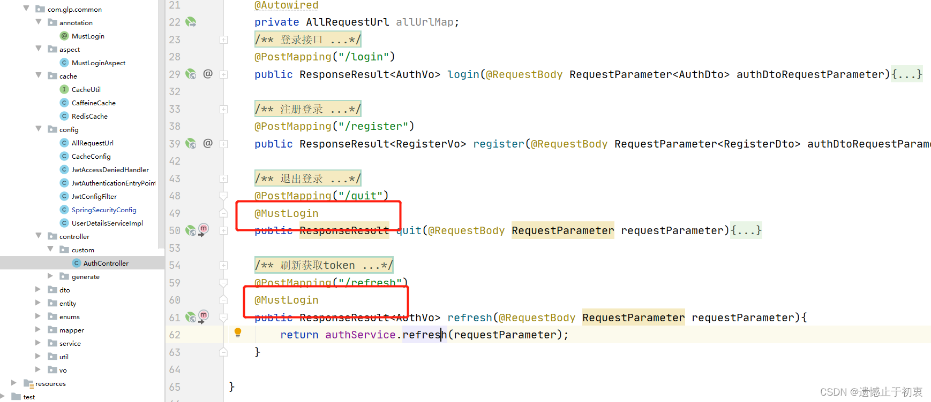The image size is (931, 402).
Task: Expand the service folder
Action: pos(38,343)
